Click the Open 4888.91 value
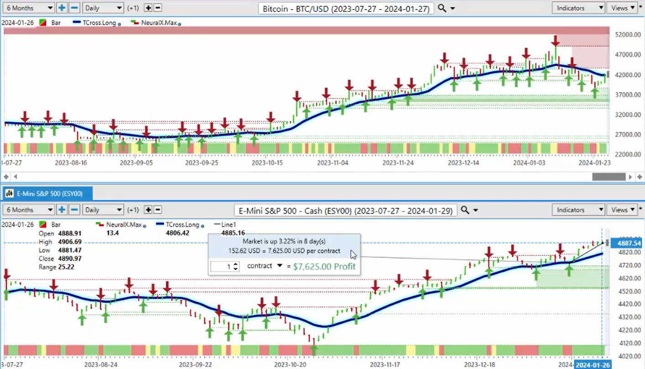The image size is (645, 369). click(70, 234)
